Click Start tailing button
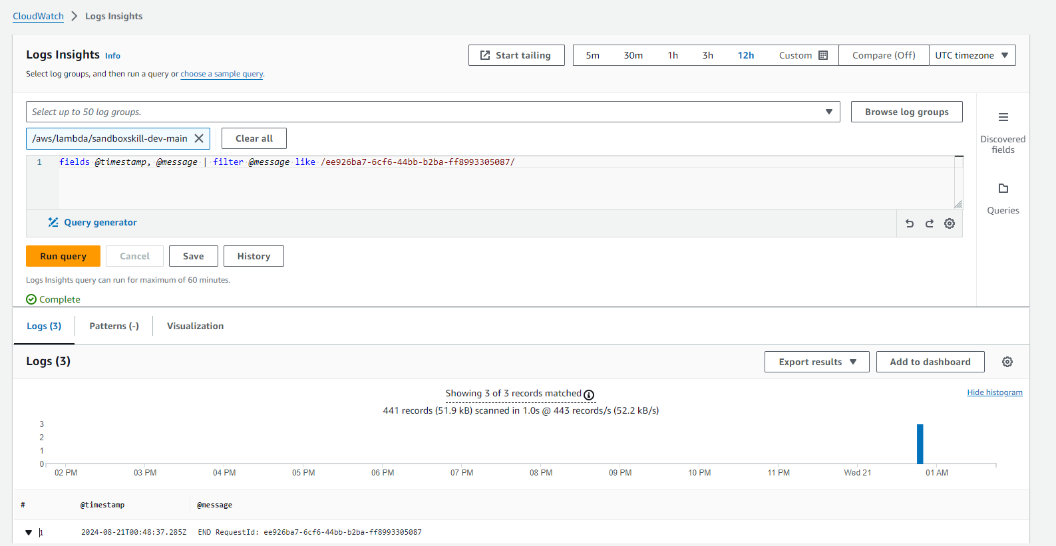Viewport: 1056px width, 546px height. pyautogui.click(x=516, y=55)
